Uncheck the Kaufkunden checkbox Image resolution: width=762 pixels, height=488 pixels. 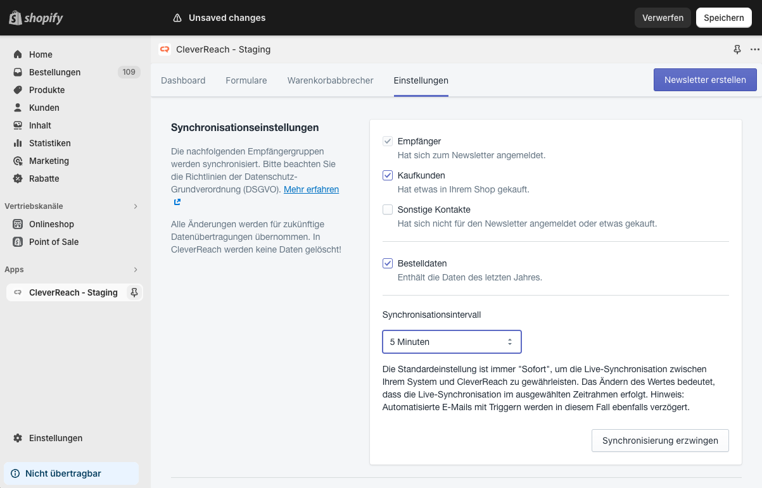pos(388,175)
